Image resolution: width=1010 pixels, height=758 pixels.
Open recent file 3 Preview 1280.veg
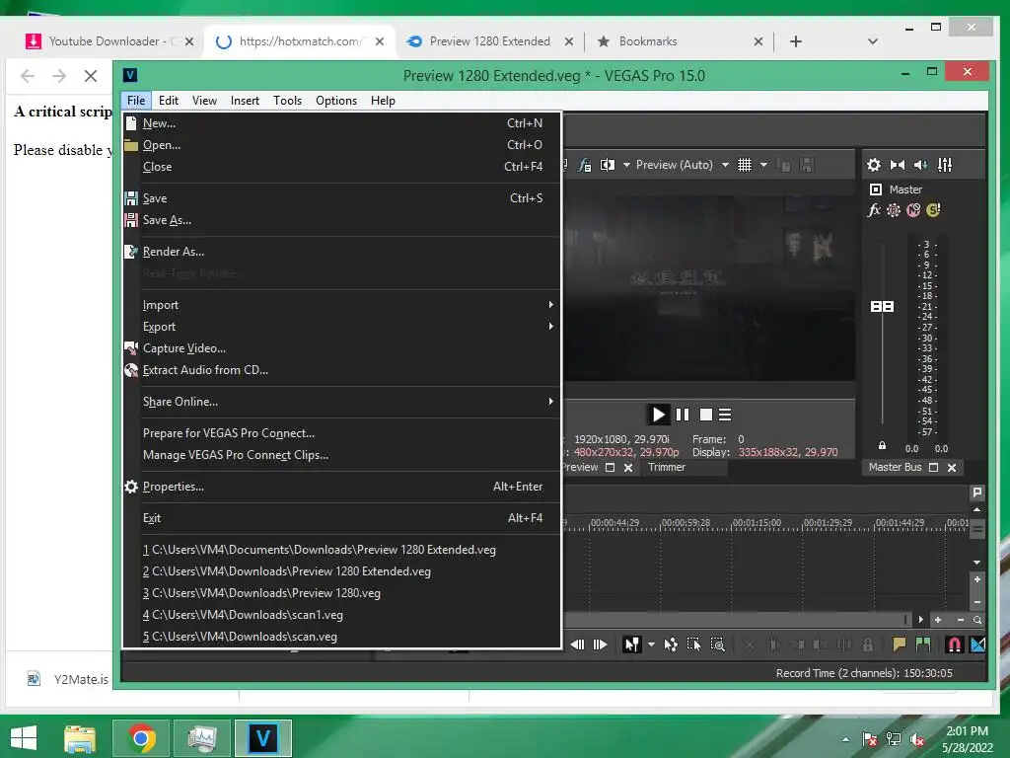(x=341, y=593)
